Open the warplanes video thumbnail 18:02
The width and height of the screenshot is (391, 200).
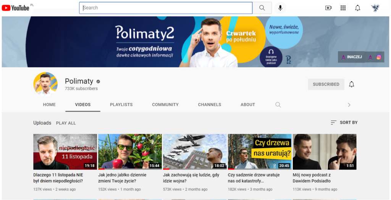195,152
